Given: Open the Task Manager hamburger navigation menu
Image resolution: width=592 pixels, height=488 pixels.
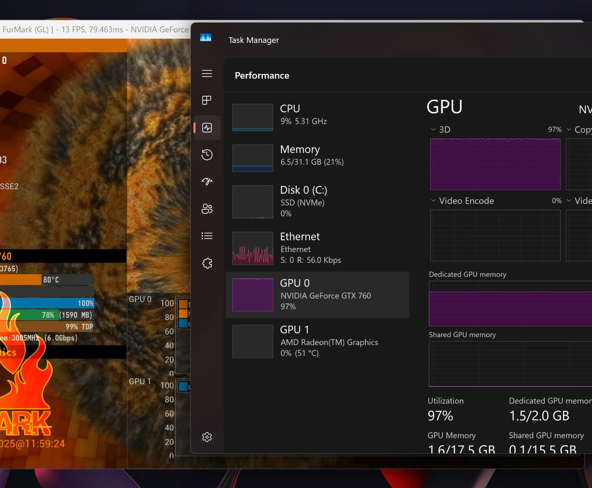Looking at the screenshot, I should [207, 74].
